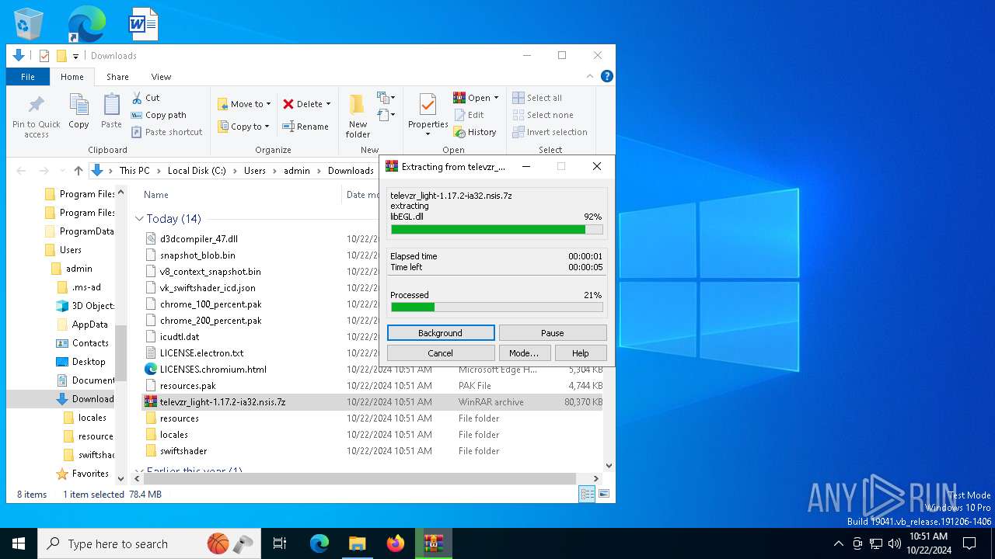Switch to details view button
Viewport: 995px width, 559px height.
click(588, 494)
